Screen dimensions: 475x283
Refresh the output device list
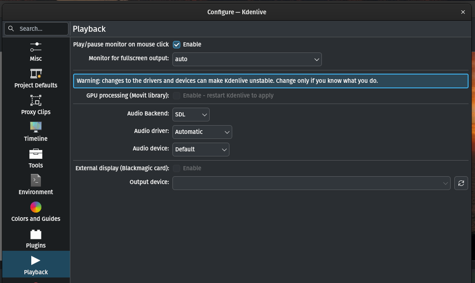coord(461,183)
